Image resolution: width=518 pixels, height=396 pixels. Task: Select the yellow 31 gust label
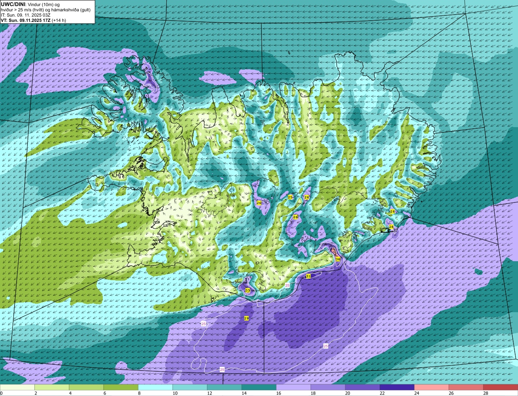(x=308, y=276)
